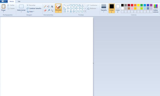
Task: Pick the oval shape in Formas
Action: 71,5
